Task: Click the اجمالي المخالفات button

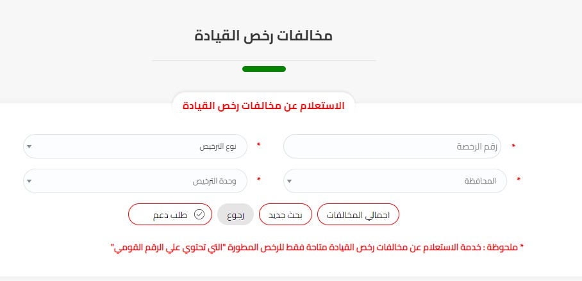Action: pyautogui.click(x=358, y=215)
